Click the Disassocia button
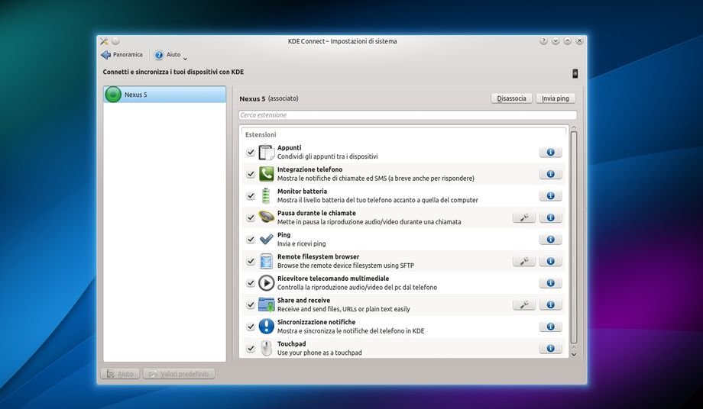The image size is (703, 409). tap(511, 98)
